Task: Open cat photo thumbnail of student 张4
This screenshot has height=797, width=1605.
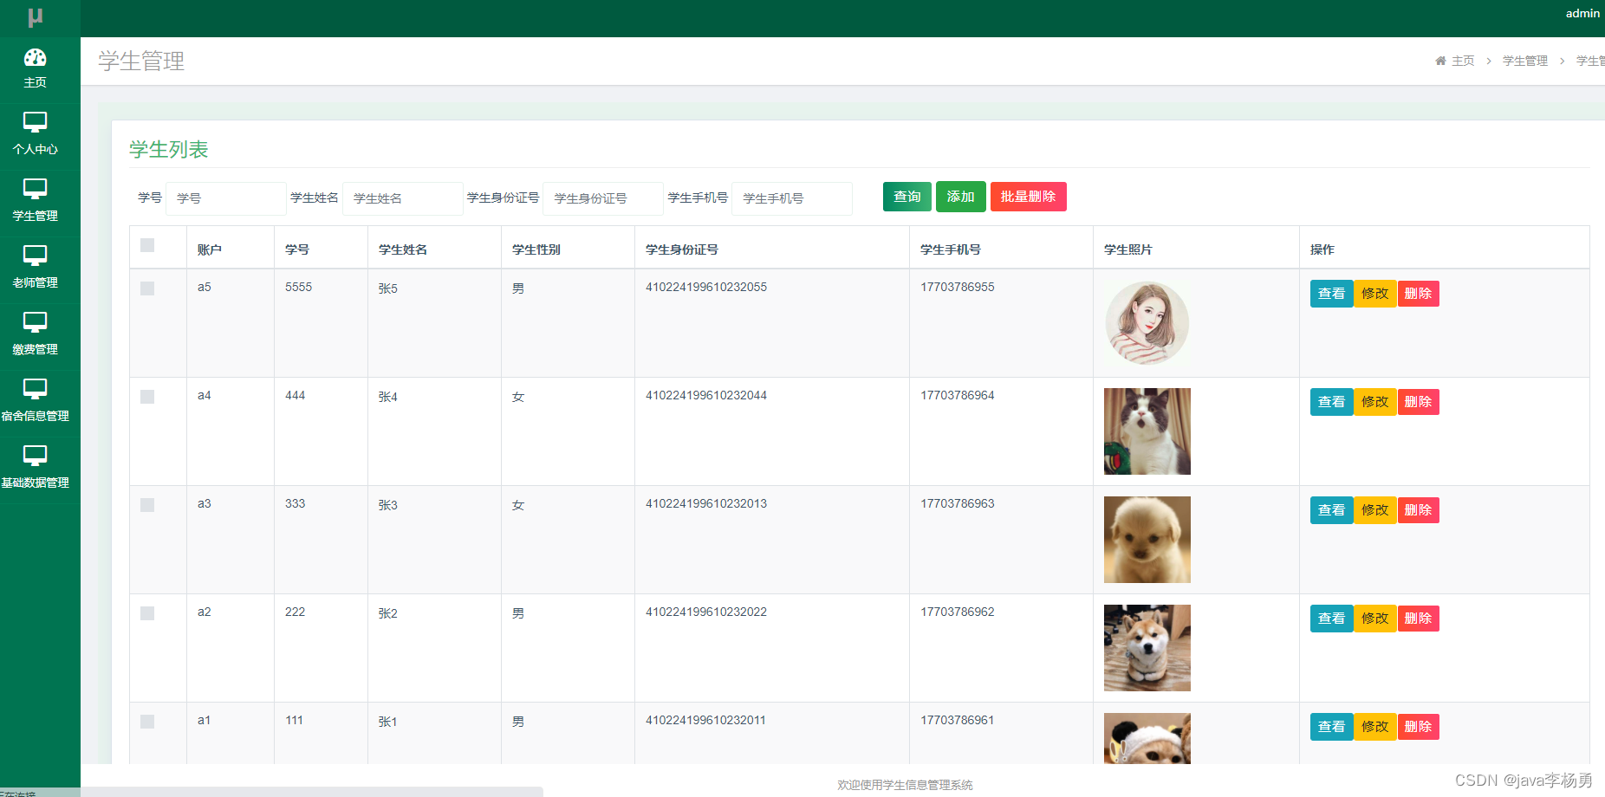Action: 1147,431
